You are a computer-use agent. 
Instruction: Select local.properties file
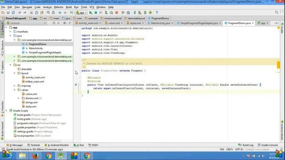34,136
